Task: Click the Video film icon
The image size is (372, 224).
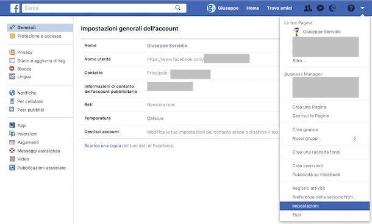Action: (x=12, y=159)
